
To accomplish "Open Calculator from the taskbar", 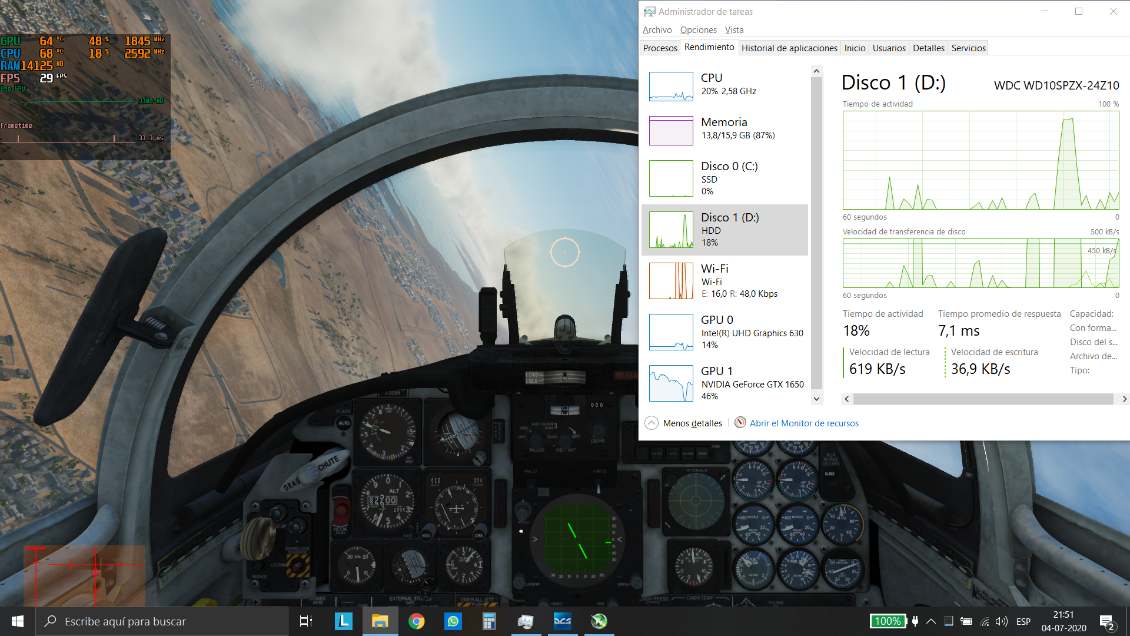I will tap(490, 621).
